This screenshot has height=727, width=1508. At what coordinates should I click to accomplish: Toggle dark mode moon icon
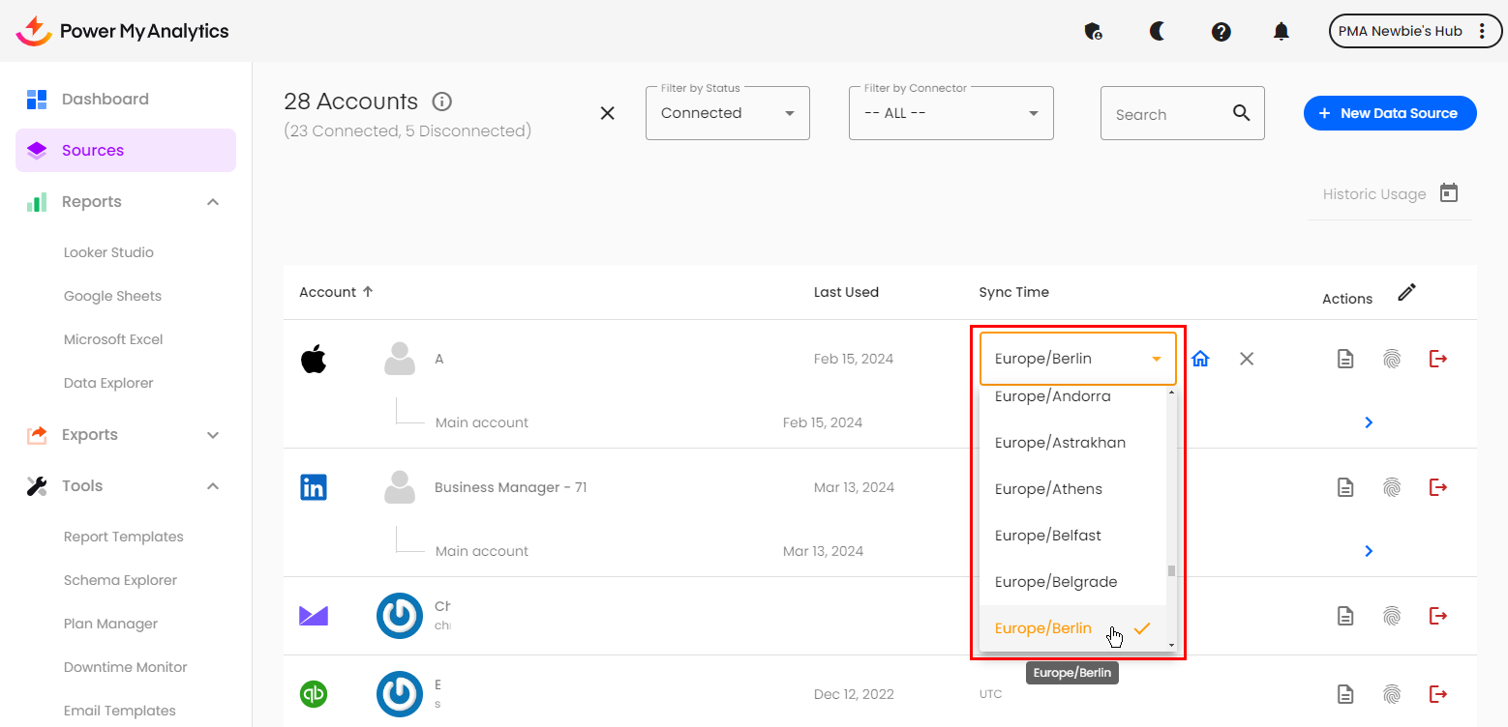click(x=1157, y=31)
